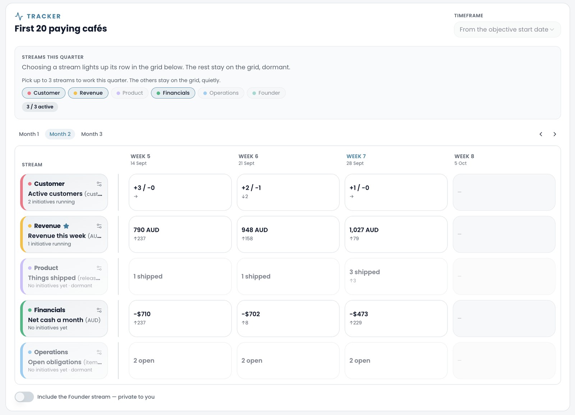Open settings icon on Revenue stream card
The height and width of the screenshot is (415, 575).
[x=99, y=226]
